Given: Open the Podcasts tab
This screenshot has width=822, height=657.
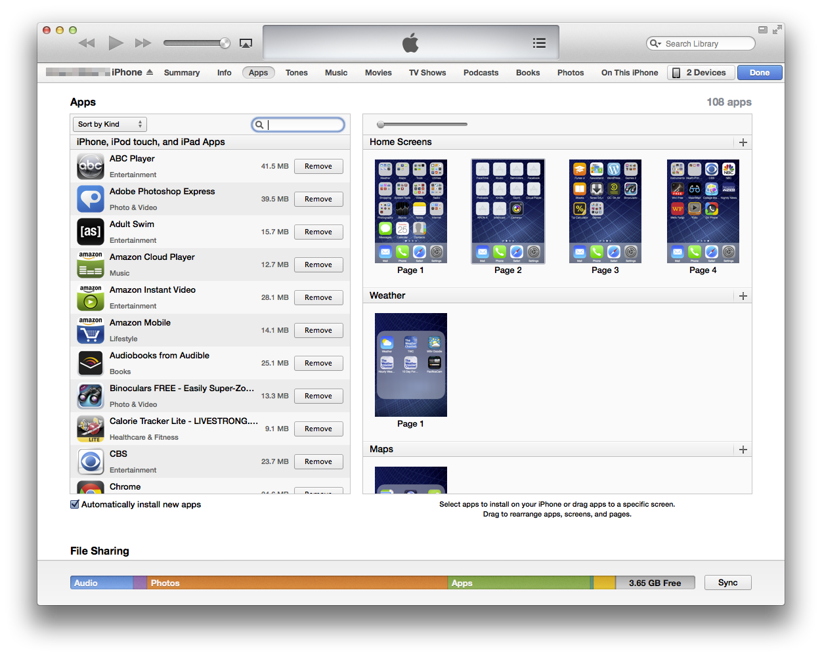Looking at the screenshot, I should coord(481,72).
